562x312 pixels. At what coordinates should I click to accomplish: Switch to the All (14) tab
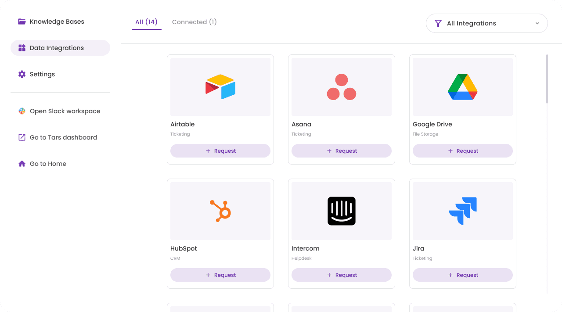pyautogui.click(x=146, y=22)
